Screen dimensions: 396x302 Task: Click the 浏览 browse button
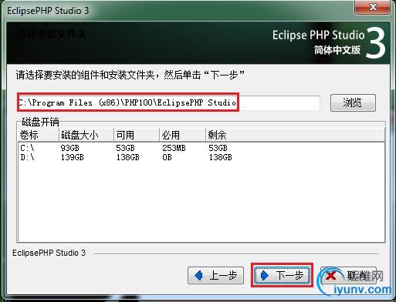pyautogui.click(x=353, y=102)
